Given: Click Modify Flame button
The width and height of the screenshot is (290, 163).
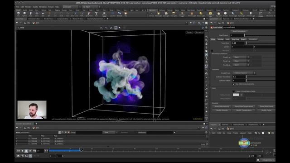Looking at the screenshot, I should coord(266,110).
